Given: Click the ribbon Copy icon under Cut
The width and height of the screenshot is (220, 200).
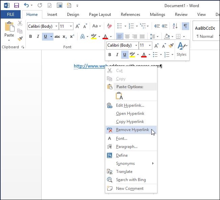Looking at the screenshot, I should pyautogui.click(x=20, y=31).
